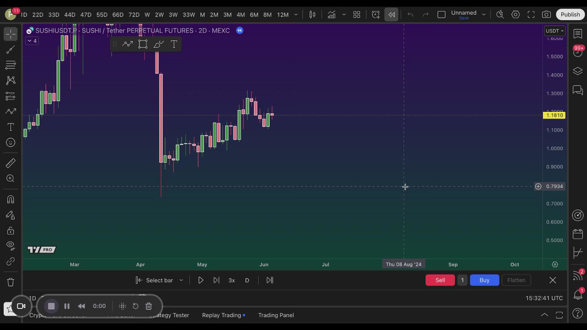The width and height of the screenshot is (587, 330).
Task: Select the 2W timeframe
Action: 159,15
